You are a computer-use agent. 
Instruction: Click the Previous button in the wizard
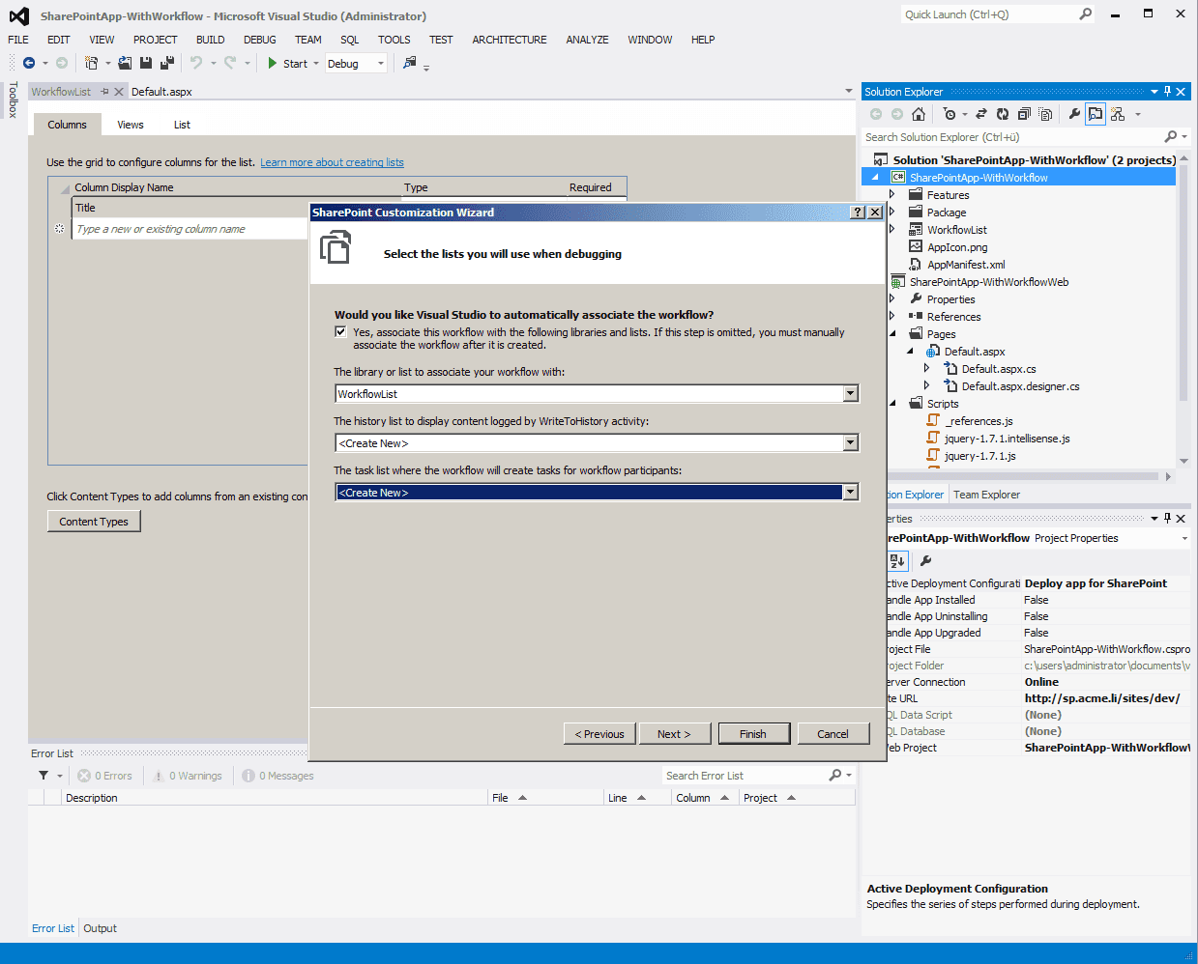(x=599, y=734)
